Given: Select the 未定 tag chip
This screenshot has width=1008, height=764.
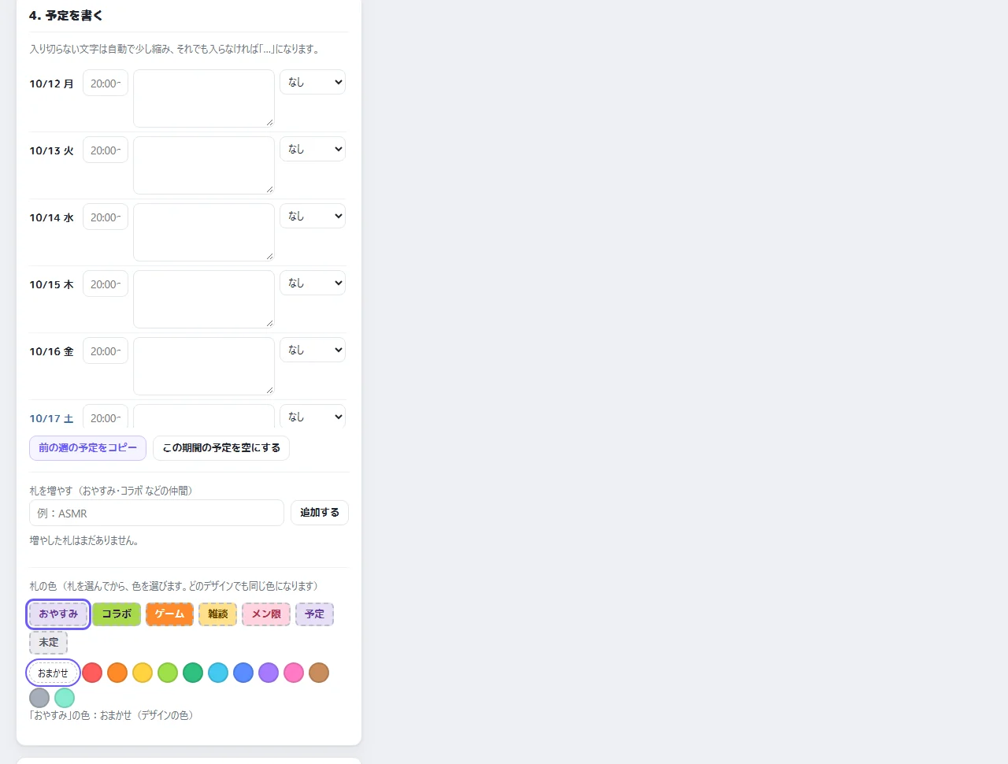Looking at the screenshot, I should click(49, 642).
